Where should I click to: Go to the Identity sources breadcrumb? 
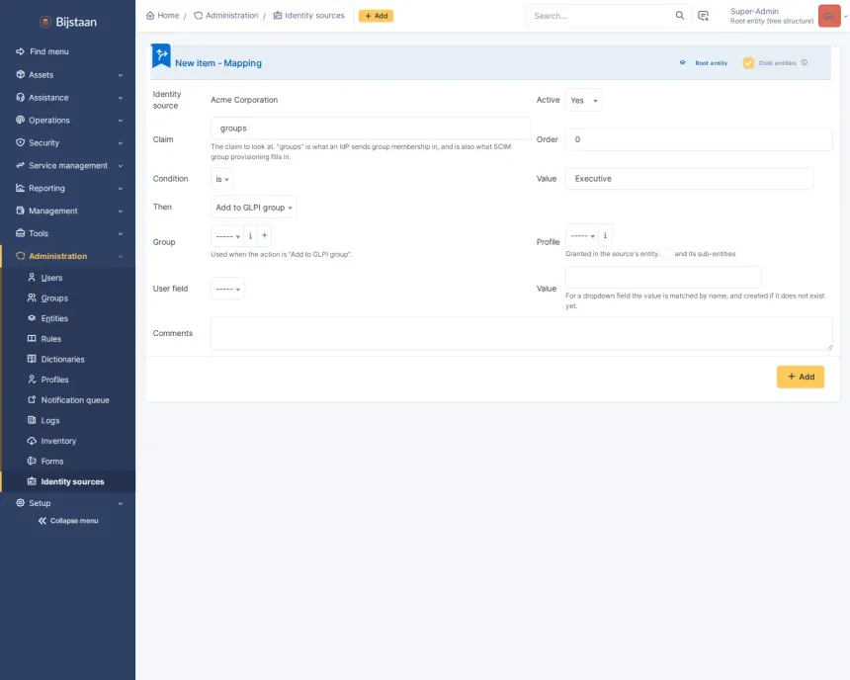tap(309, 15)
